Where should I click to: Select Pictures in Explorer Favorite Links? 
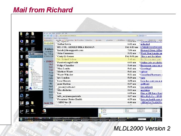click(32, 62)
